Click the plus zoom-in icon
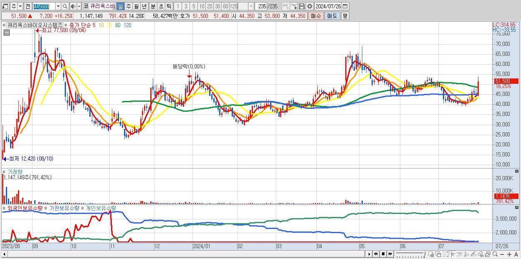521x259 pixels. [x=509, y=254]
